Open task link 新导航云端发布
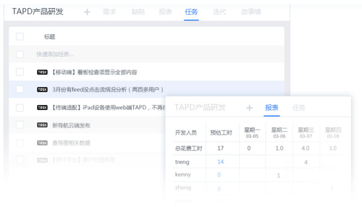 pos(71,125)
